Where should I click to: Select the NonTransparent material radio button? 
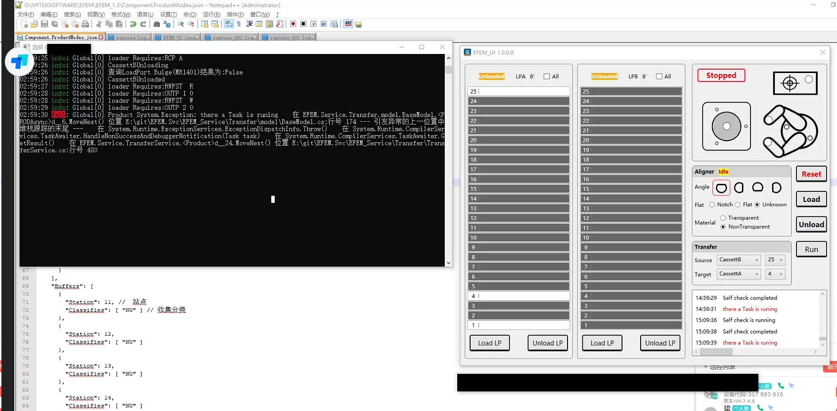tap(723, 227)
